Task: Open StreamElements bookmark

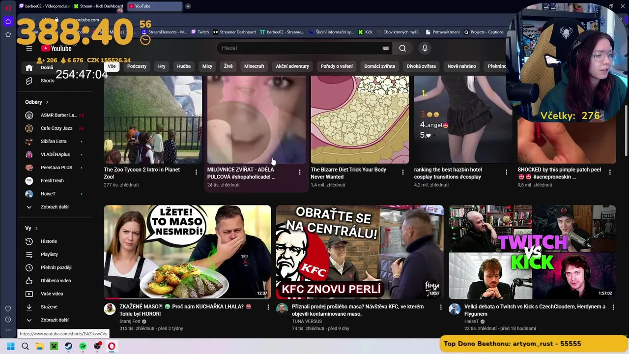Action: 164,32
